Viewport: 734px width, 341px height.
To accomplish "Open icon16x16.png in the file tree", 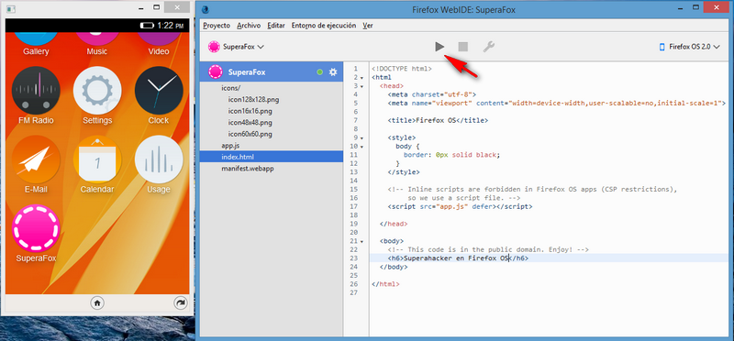I will point(250,111).
